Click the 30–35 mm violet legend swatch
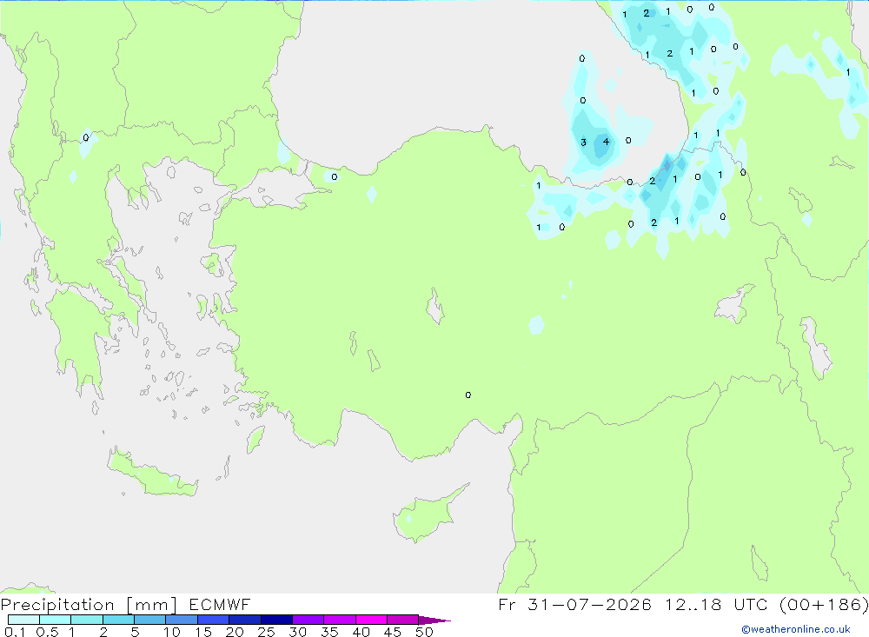Image resolution: width=869 pixels, height=637 pixels. pyautogui.click(x=308, y=620)
